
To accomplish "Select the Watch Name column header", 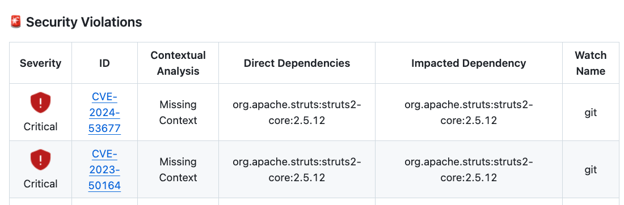I will [x=591, y=63].
